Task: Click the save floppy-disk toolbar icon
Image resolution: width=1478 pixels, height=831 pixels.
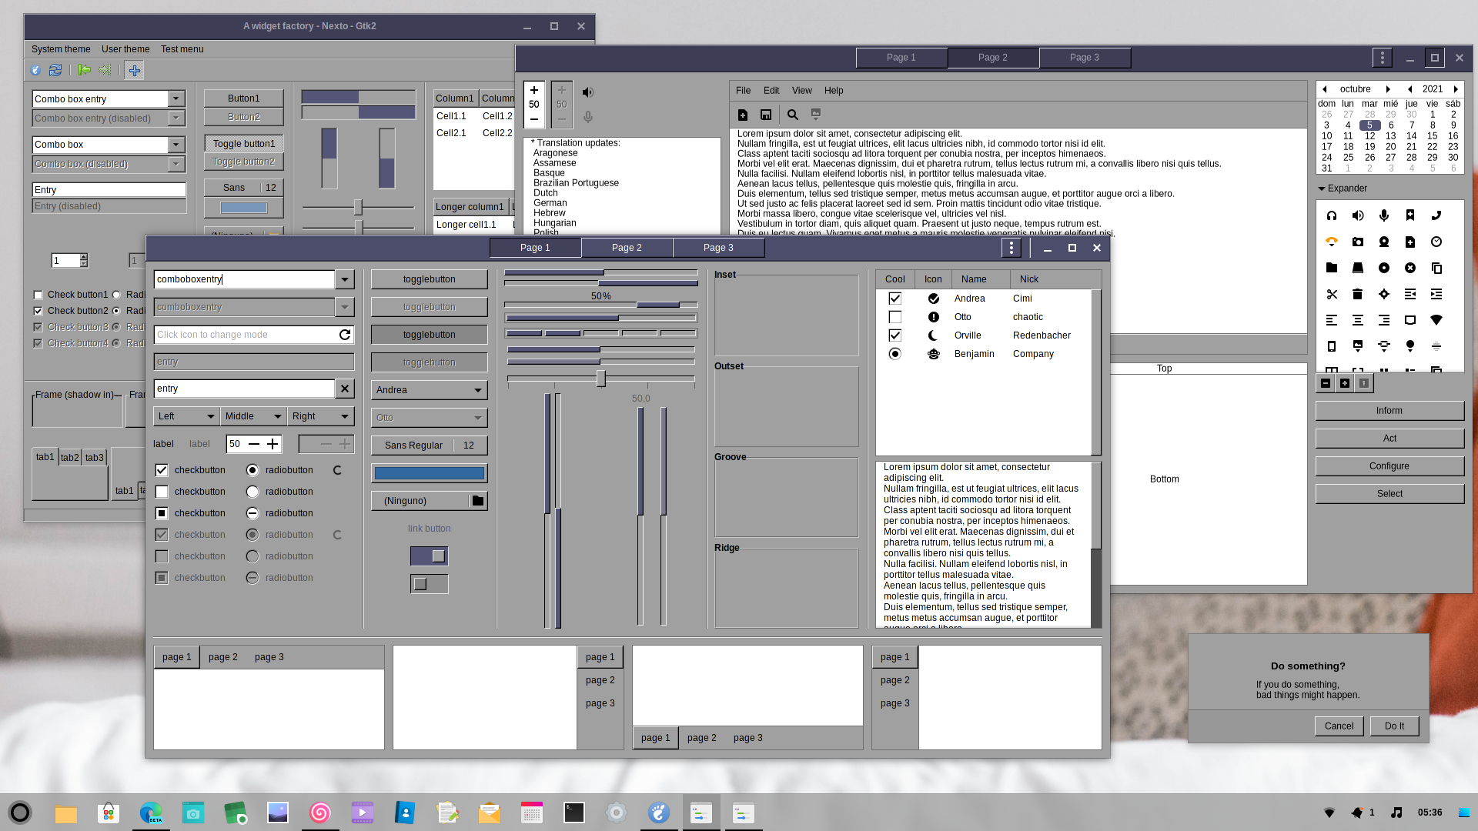Action: point(766,115)
